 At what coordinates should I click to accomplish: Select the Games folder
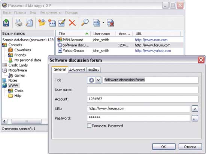point(19,76)
